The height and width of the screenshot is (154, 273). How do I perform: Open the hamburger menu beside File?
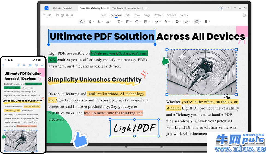44,15
